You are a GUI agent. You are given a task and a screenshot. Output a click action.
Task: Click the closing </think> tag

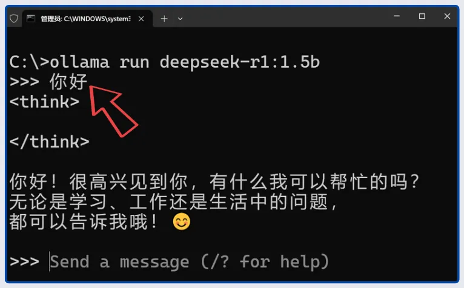click(50, 142)
